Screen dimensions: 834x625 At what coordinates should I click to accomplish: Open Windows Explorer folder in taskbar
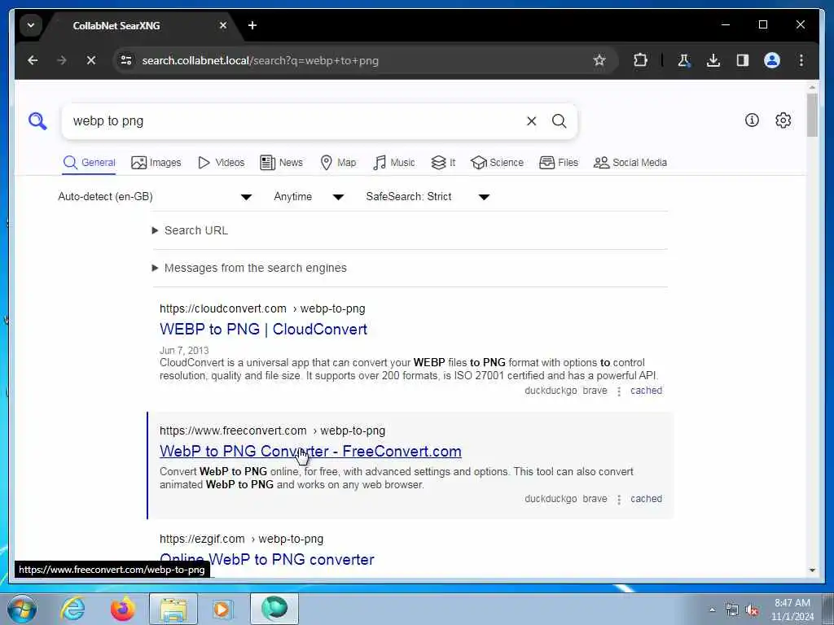pyautogui.click(x=173, y=609)
